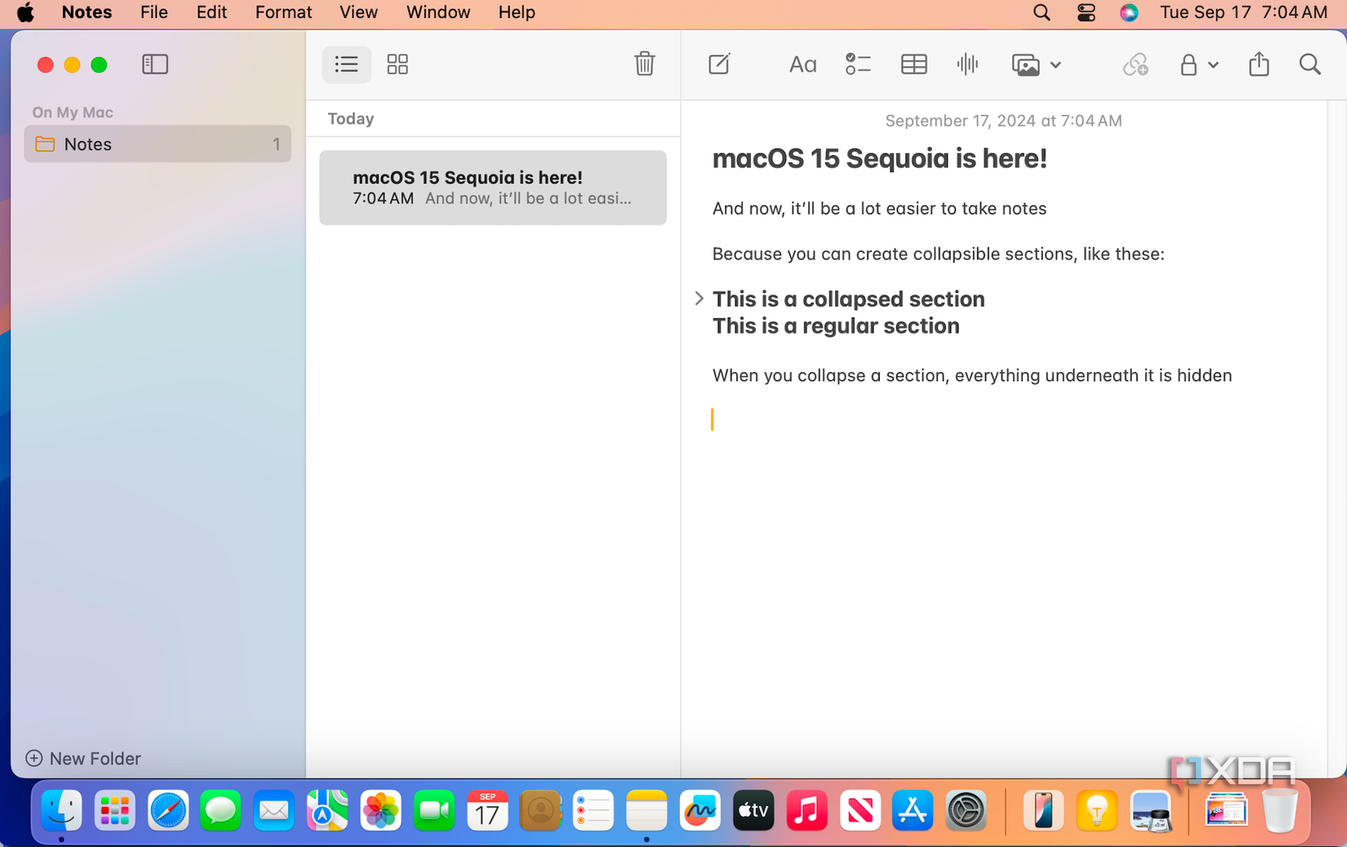Open search with the magnifying glass icon
This screenshot has width=1347, height=847.
1309,64
